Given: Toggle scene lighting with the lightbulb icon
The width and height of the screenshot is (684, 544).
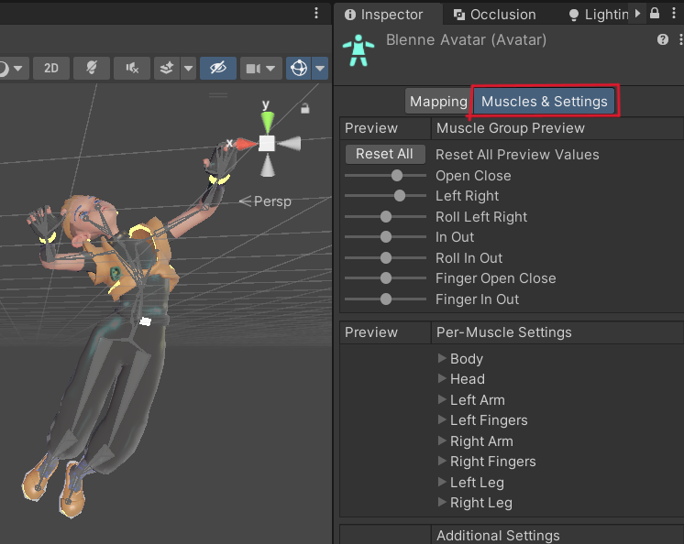Looking at the screenshot, I should (x=92, y=68).
